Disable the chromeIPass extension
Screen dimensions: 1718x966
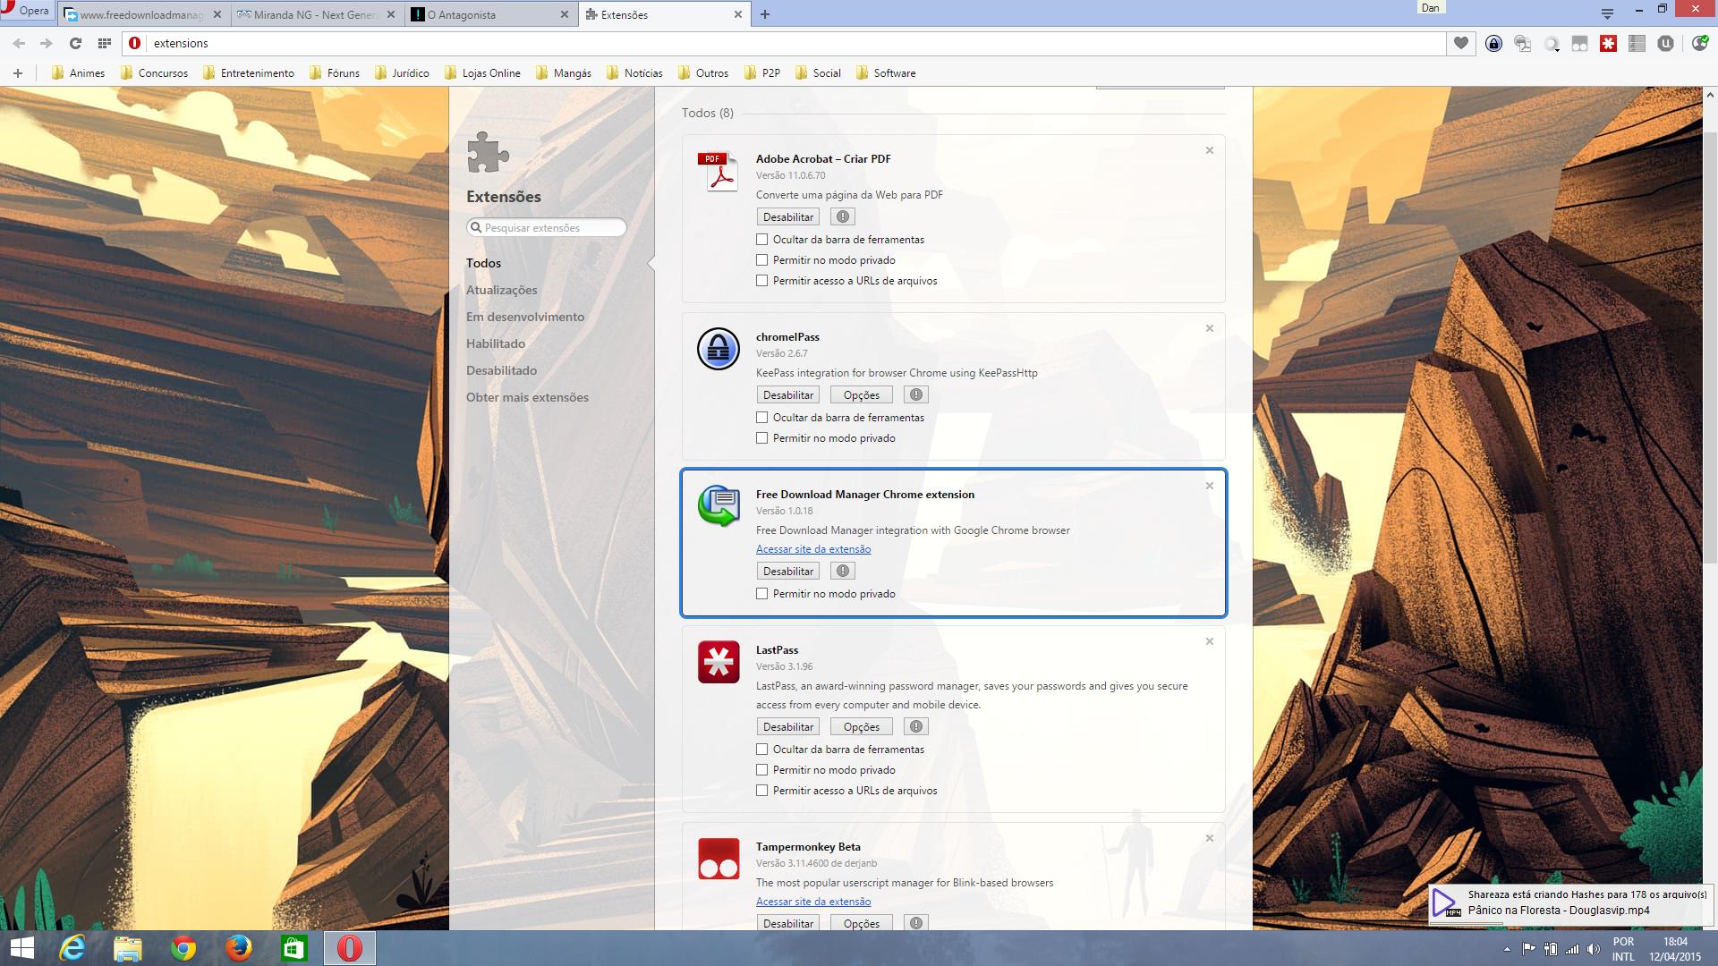tap(788, 394)
